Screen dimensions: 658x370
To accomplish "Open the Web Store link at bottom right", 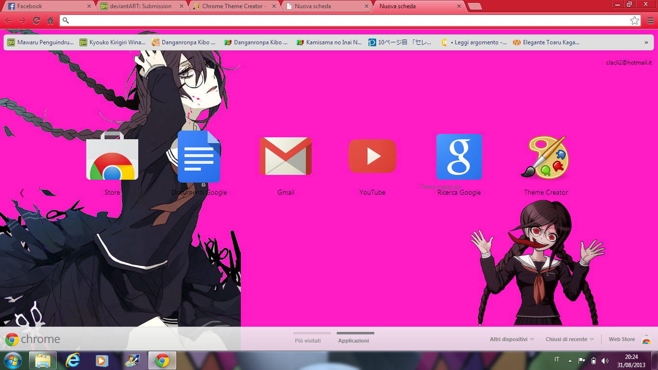I will pos(621,339).
